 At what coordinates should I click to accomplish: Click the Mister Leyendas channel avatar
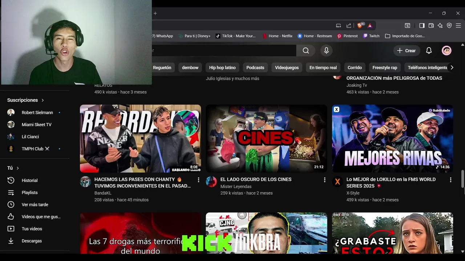point(211,182)
